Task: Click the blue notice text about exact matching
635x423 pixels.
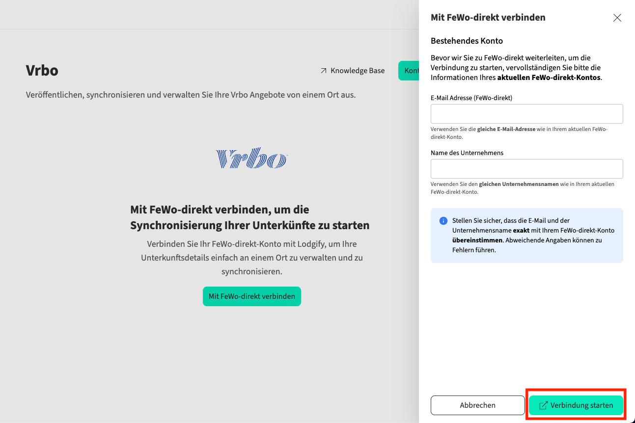Action: click(x=533, y=236)
